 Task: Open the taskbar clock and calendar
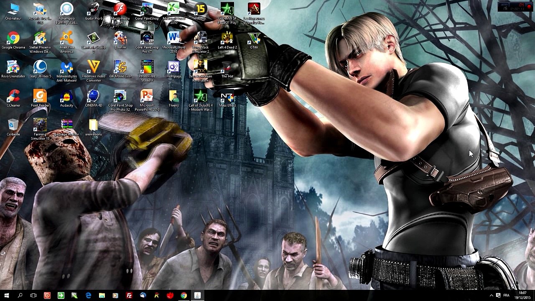coord(522,296)
